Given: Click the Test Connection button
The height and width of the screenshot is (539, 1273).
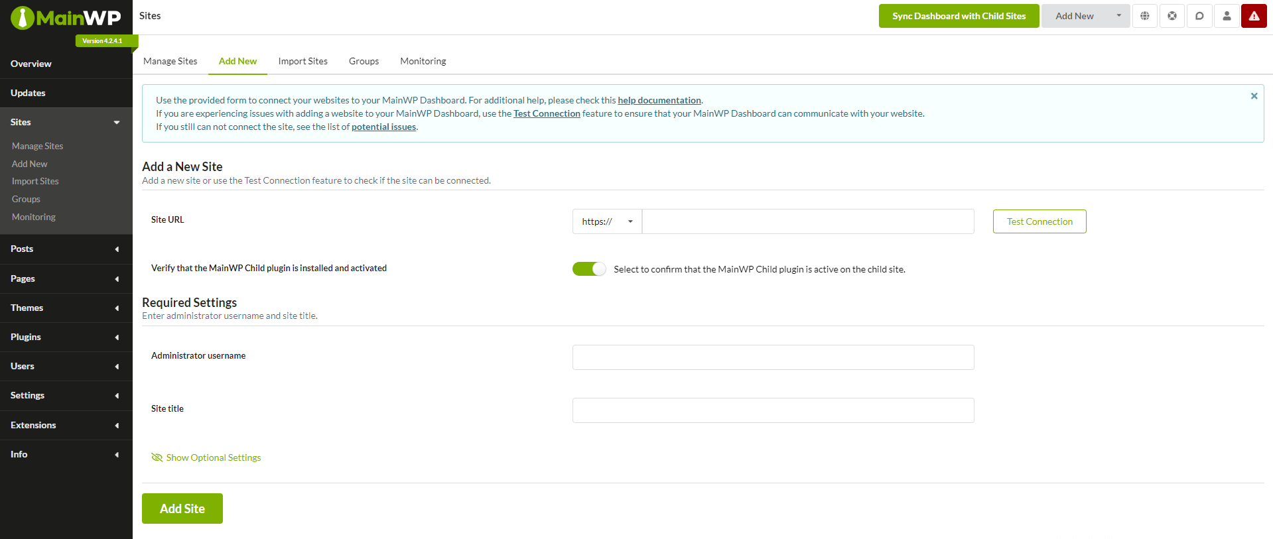Looking at the screenshot, I should [1039, 221].
